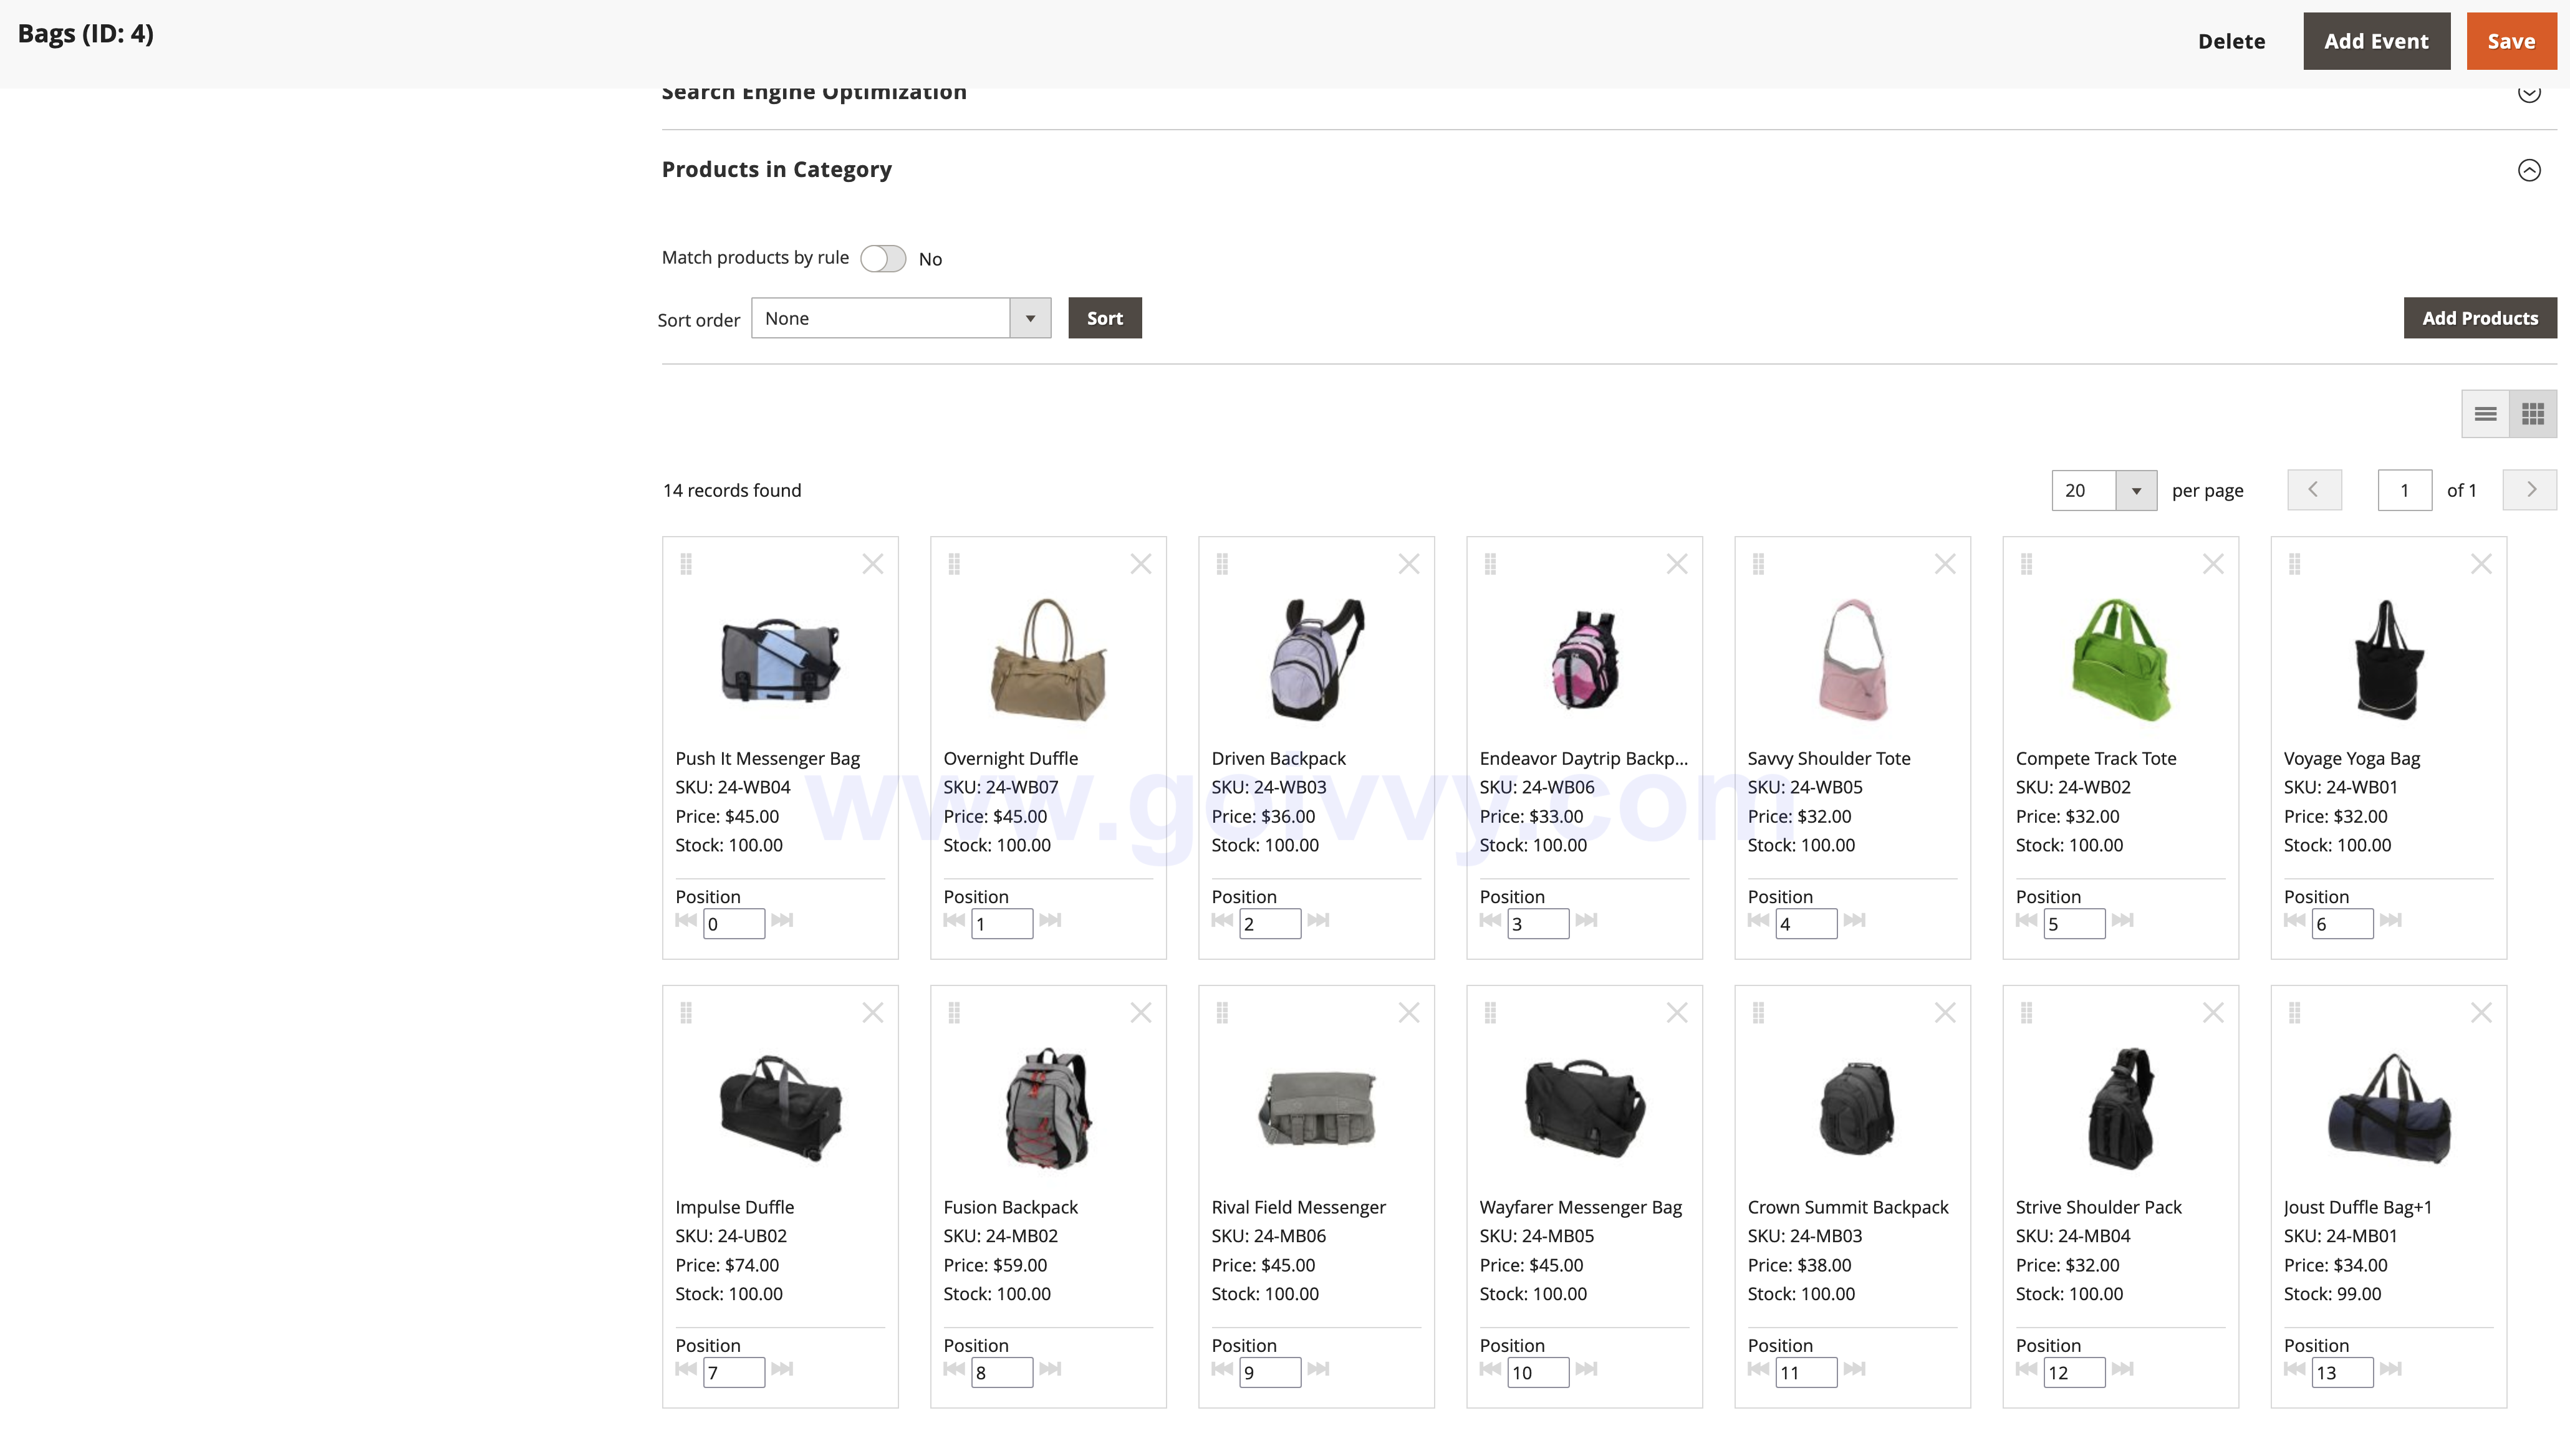Viewport: 2570px width, 1456px height.
Task: Open the per page count dropdown
Action: tap(2137, 490)
